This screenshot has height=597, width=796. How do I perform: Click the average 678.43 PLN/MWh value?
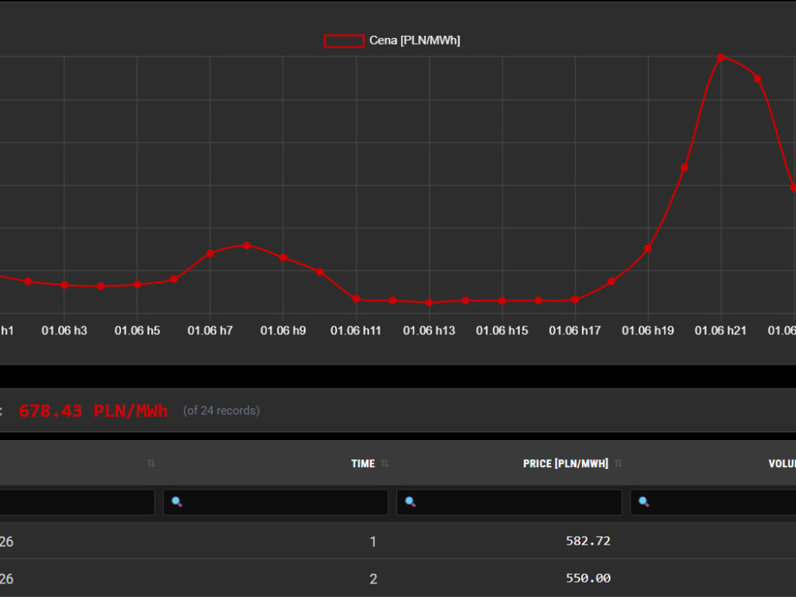(x=93, y=411)
